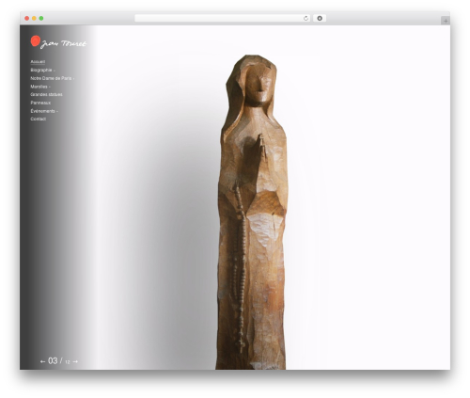This screenshot has width=470, height=398.
Task: Open the Grandes statues page
Action: pyautogui.click(x=46, y=94)
